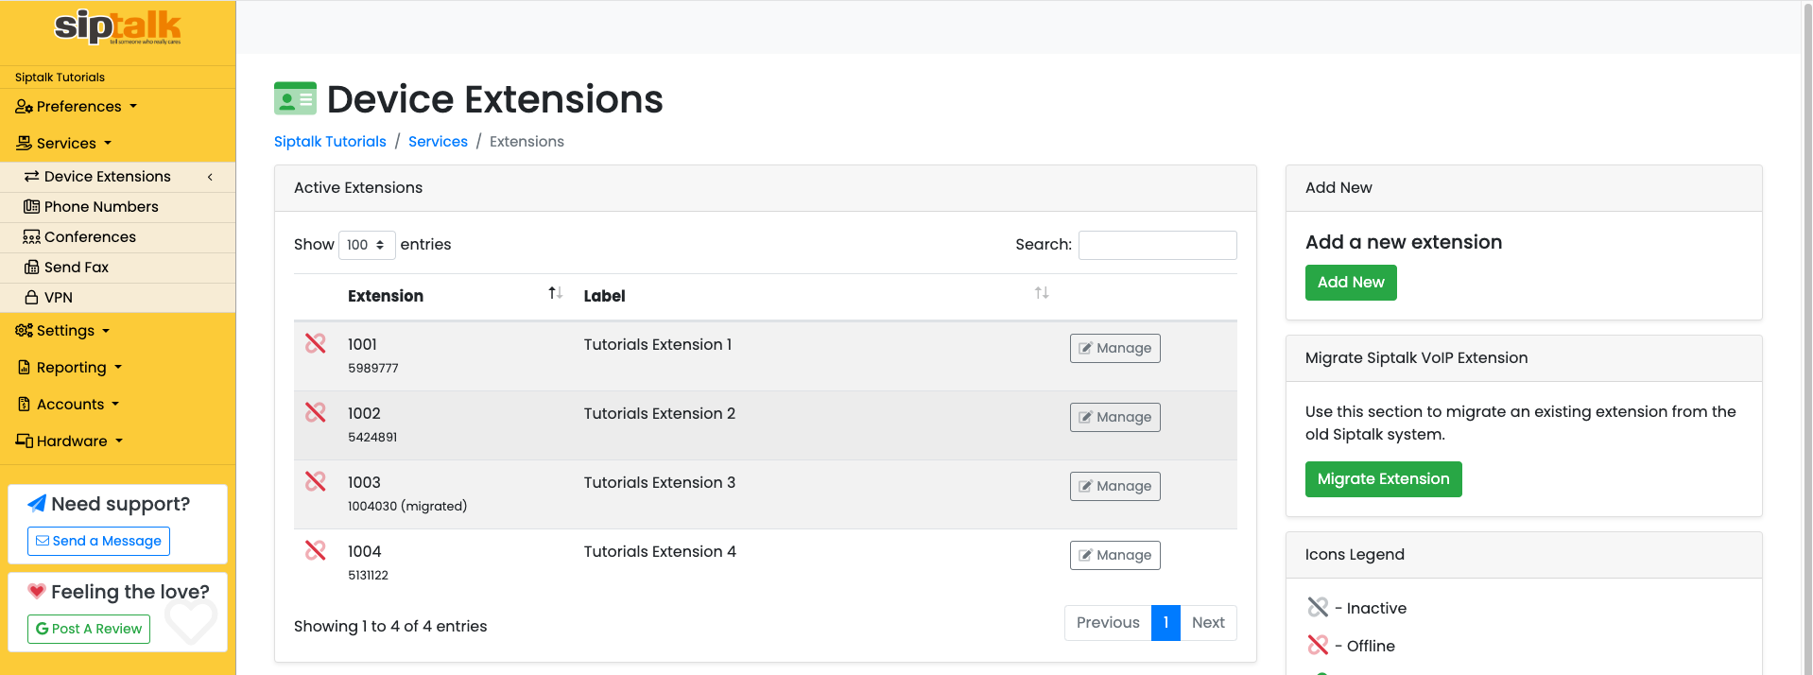This screenshot has width=1813, height=675.
Task: Click the 5989777 number under 1001
Action: (373, 369)
